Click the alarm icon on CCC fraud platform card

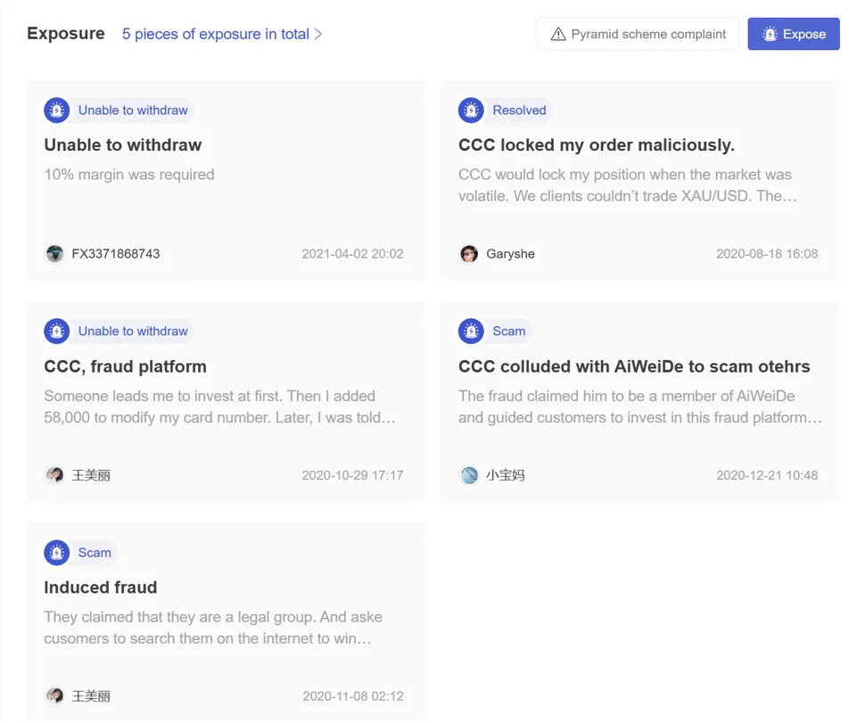(56, 331)
